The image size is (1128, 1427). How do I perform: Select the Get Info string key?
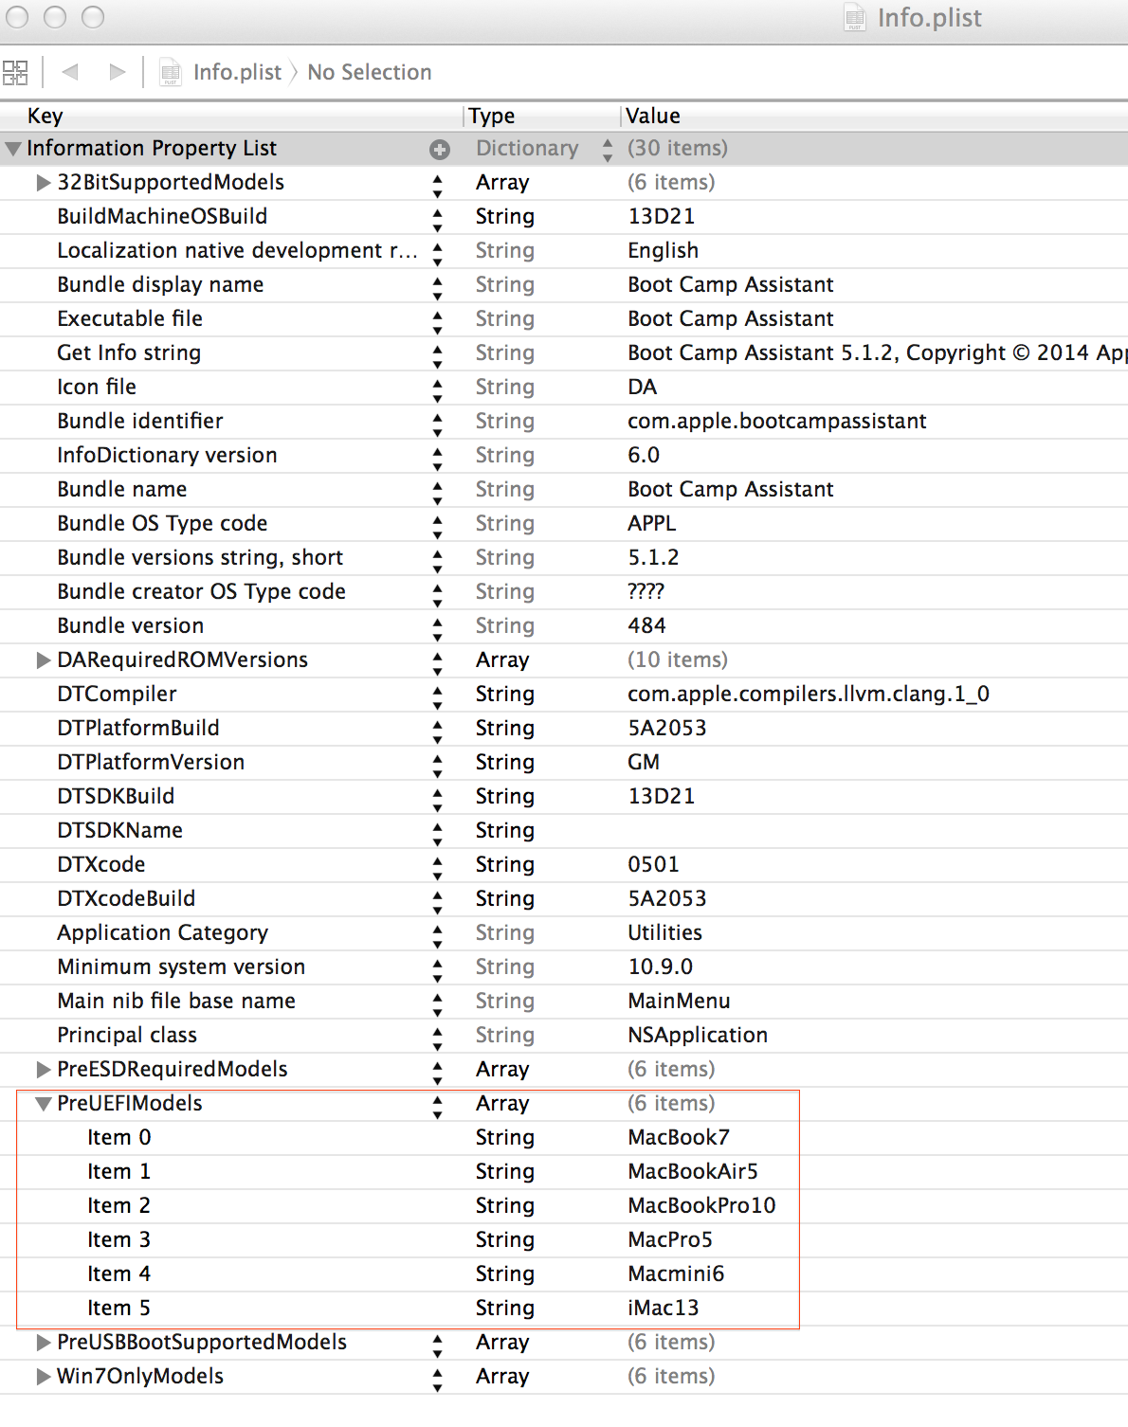coord(129,353)
